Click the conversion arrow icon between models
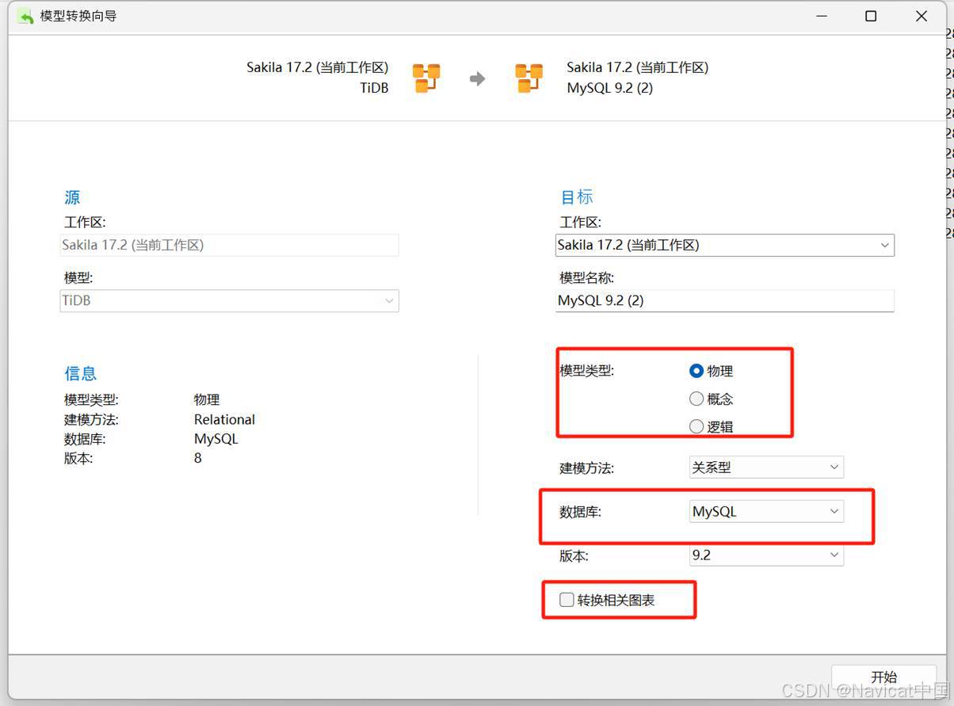 [x=477, y=78]
